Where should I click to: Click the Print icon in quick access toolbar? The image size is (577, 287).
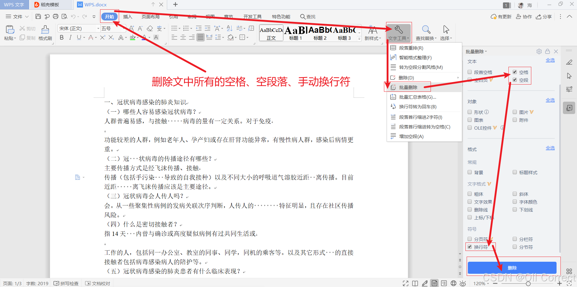[56, 17]
